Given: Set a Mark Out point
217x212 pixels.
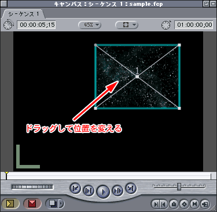Looking at the screenshot, I should pyautogui.click(x=164, y=204).
